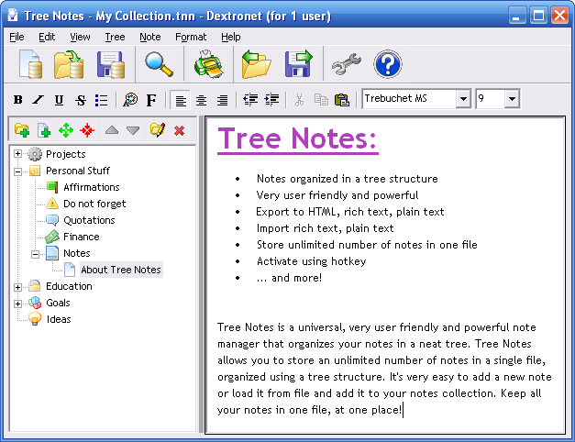Collapse the Personal Stuff tree node
575x442 pixels.
[x=17, y=171]
